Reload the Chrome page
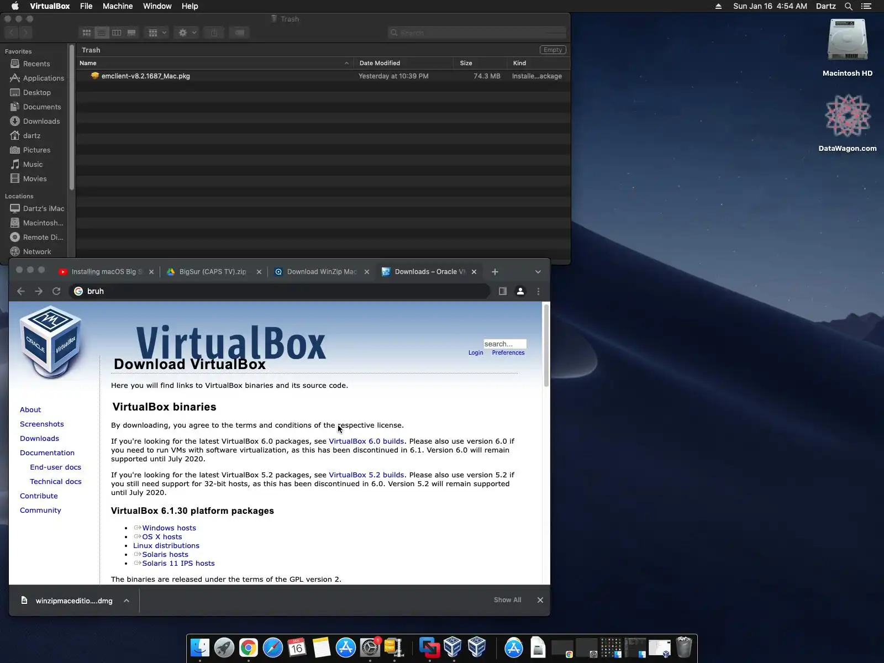The height and width of the screenshot is (663, 884). click(56, 291)
